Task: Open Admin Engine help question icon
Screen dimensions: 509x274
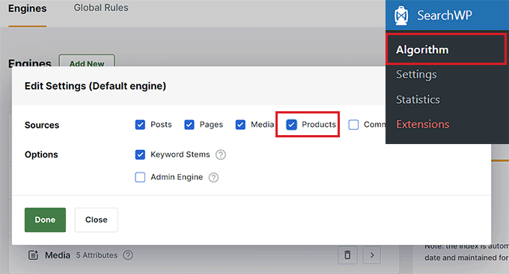Action: pyautogui.click(x=213, y=178)
